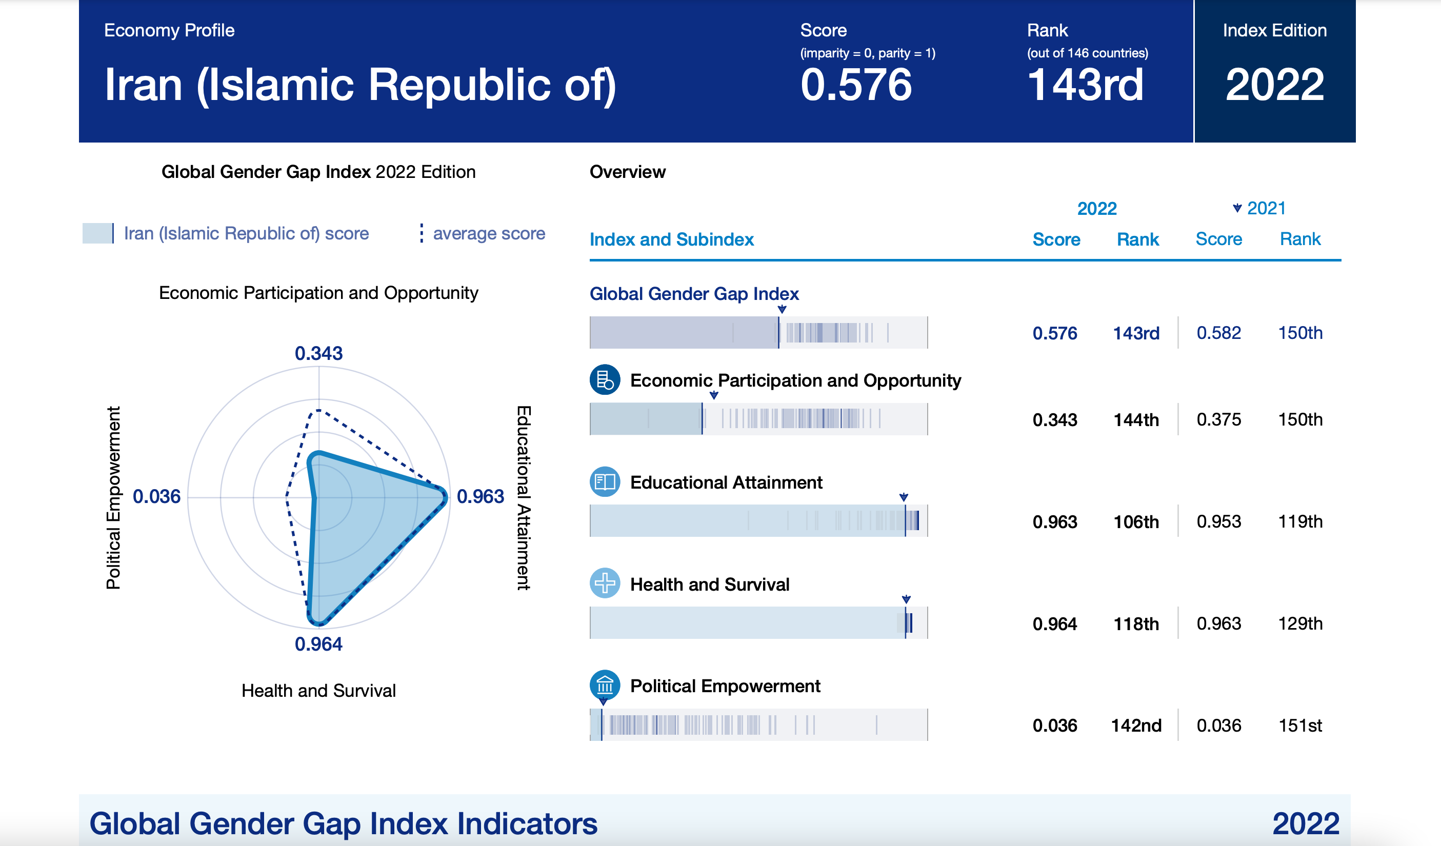Viewport: 1441px width, 846px height.
Task: Switch to the Overview section
Action: click(627, 171)
